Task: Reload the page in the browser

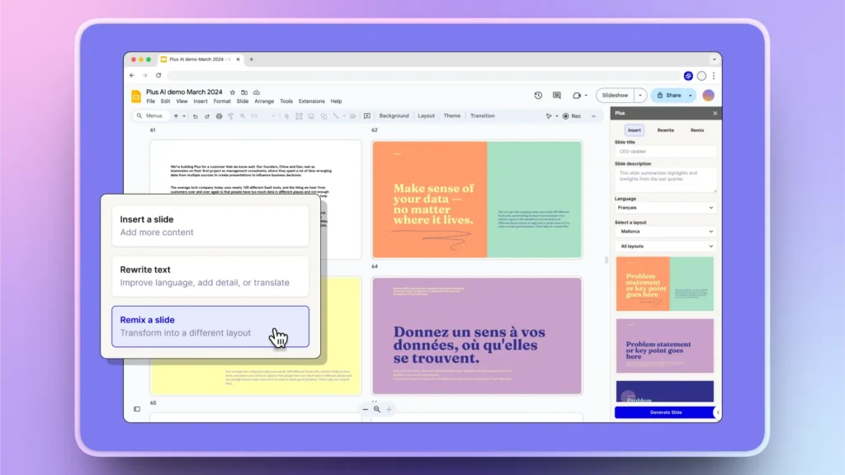Action: tap(158, 75)
